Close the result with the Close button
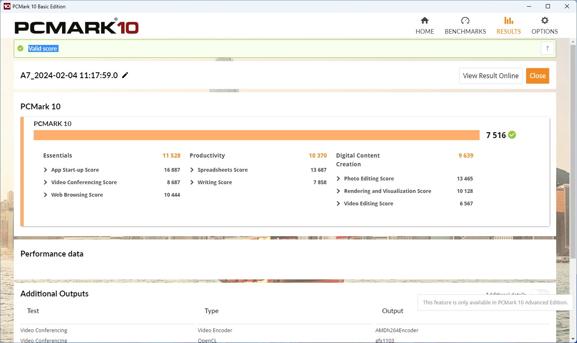The width and height of the screenshot is (577, 343). coord(537,76)
